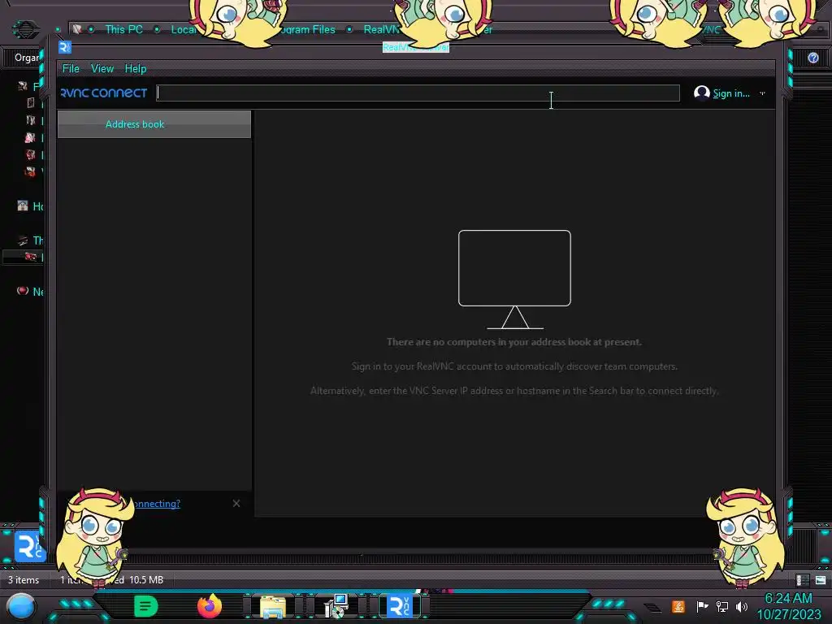Click the Homegroup icon in Explorer sidebar
This screenshot has width=832, height=624.
click(22, 206)
